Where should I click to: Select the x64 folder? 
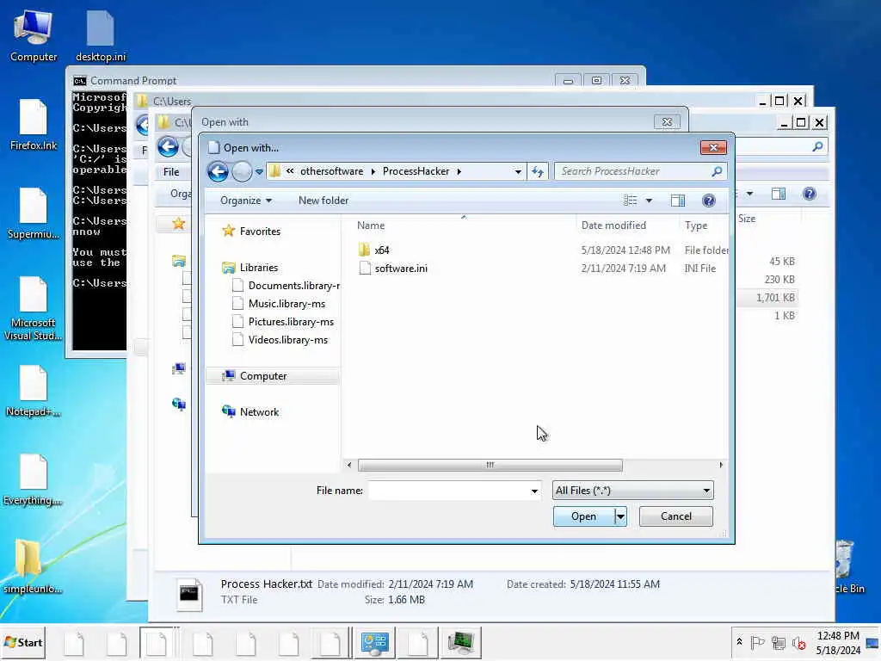pyautogui.click(x=381, y=250)
